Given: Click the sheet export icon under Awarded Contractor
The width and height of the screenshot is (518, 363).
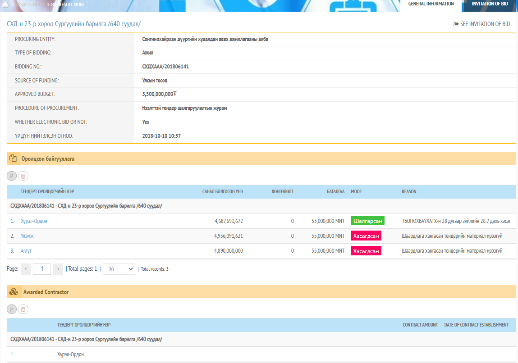Looking at the screenshot, I should (x=23, y=309).
